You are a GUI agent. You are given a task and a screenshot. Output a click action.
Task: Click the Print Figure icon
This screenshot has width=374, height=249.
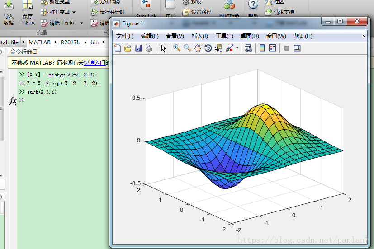pos(149,48)
